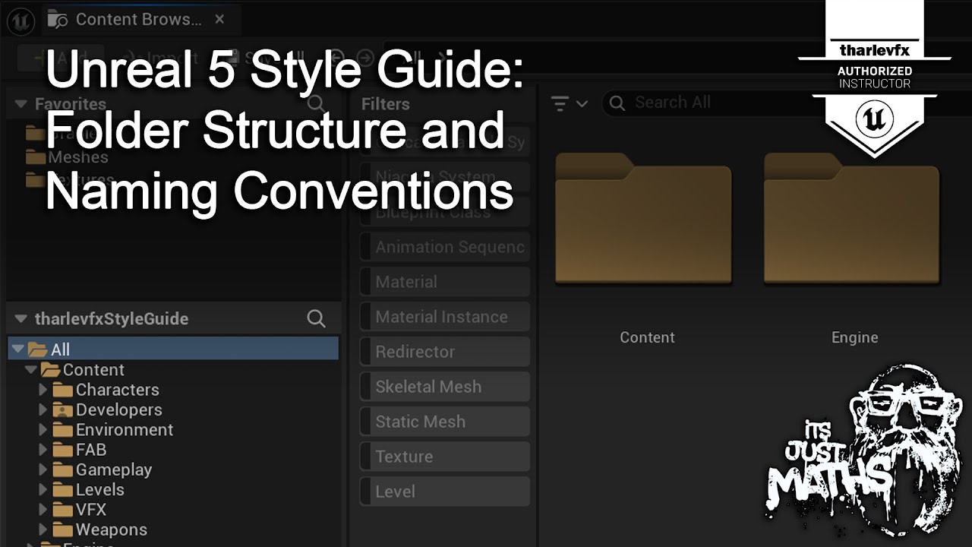Image resolution: width=972 pixels, height=547 pixels.
Task: Select the Developers folder
Action: pyautogui.click(x=107, y=409)
